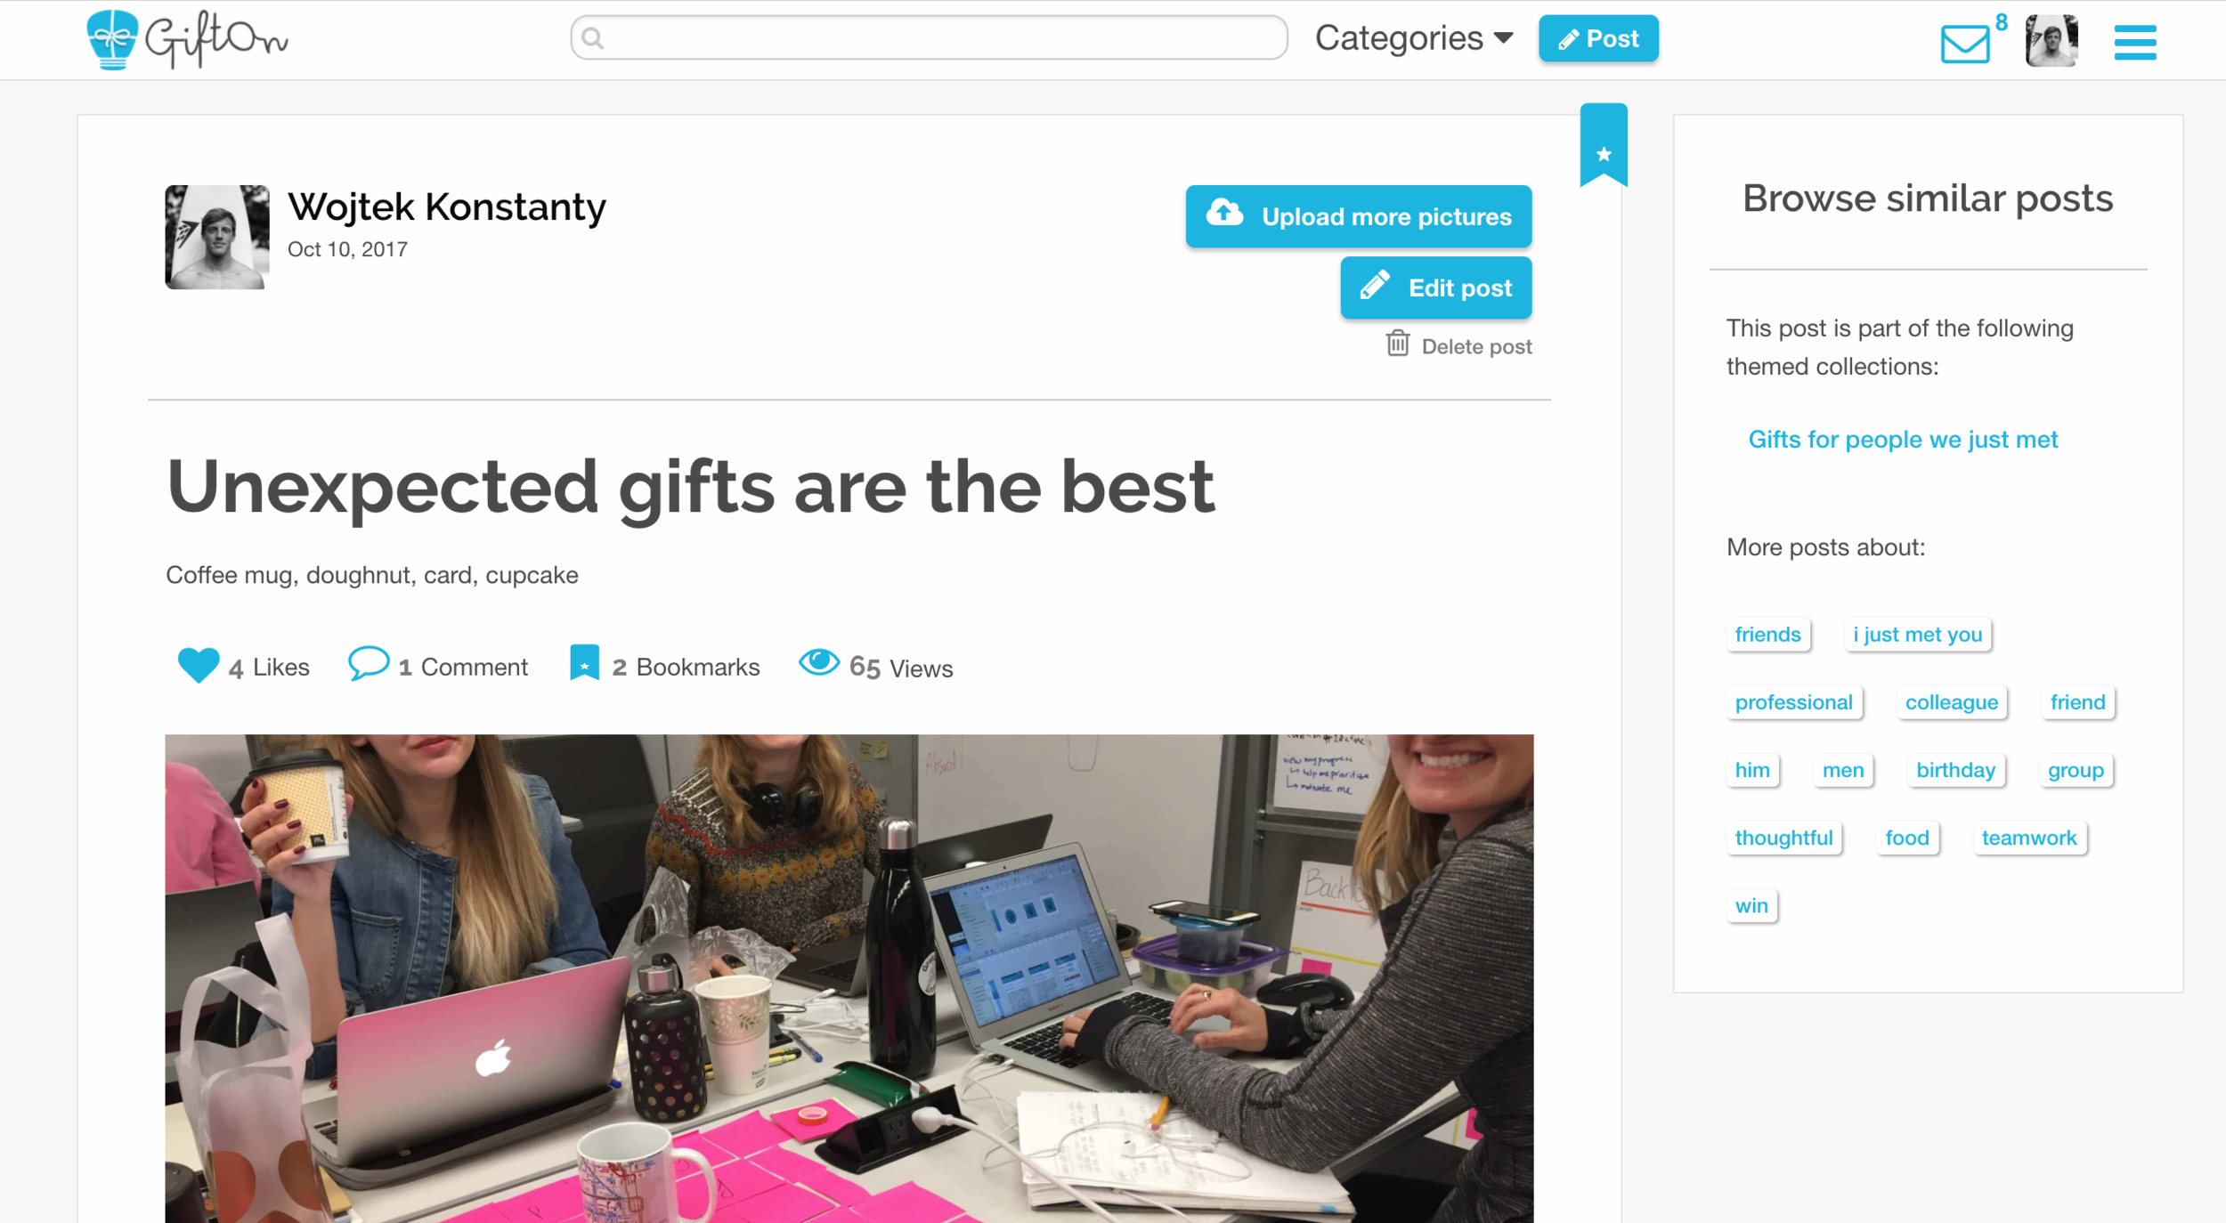Click the Upload more pictures button
Viewport: 2226px width, 1223px height.
coord(1358,216)
